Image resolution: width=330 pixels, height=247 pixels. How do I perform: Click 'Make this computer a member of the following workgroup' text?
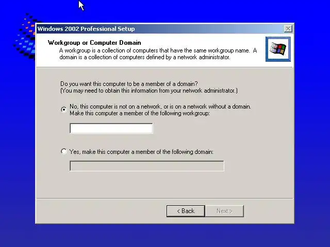tap(140, 113)
